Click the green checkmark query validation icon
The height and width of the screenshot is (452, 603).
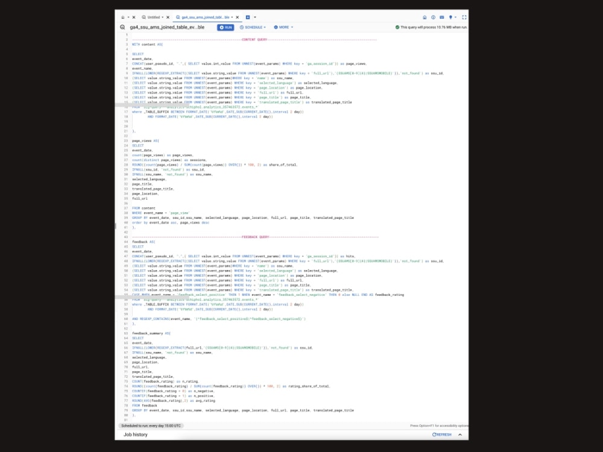pyautogui.click(x=397, y=27)
